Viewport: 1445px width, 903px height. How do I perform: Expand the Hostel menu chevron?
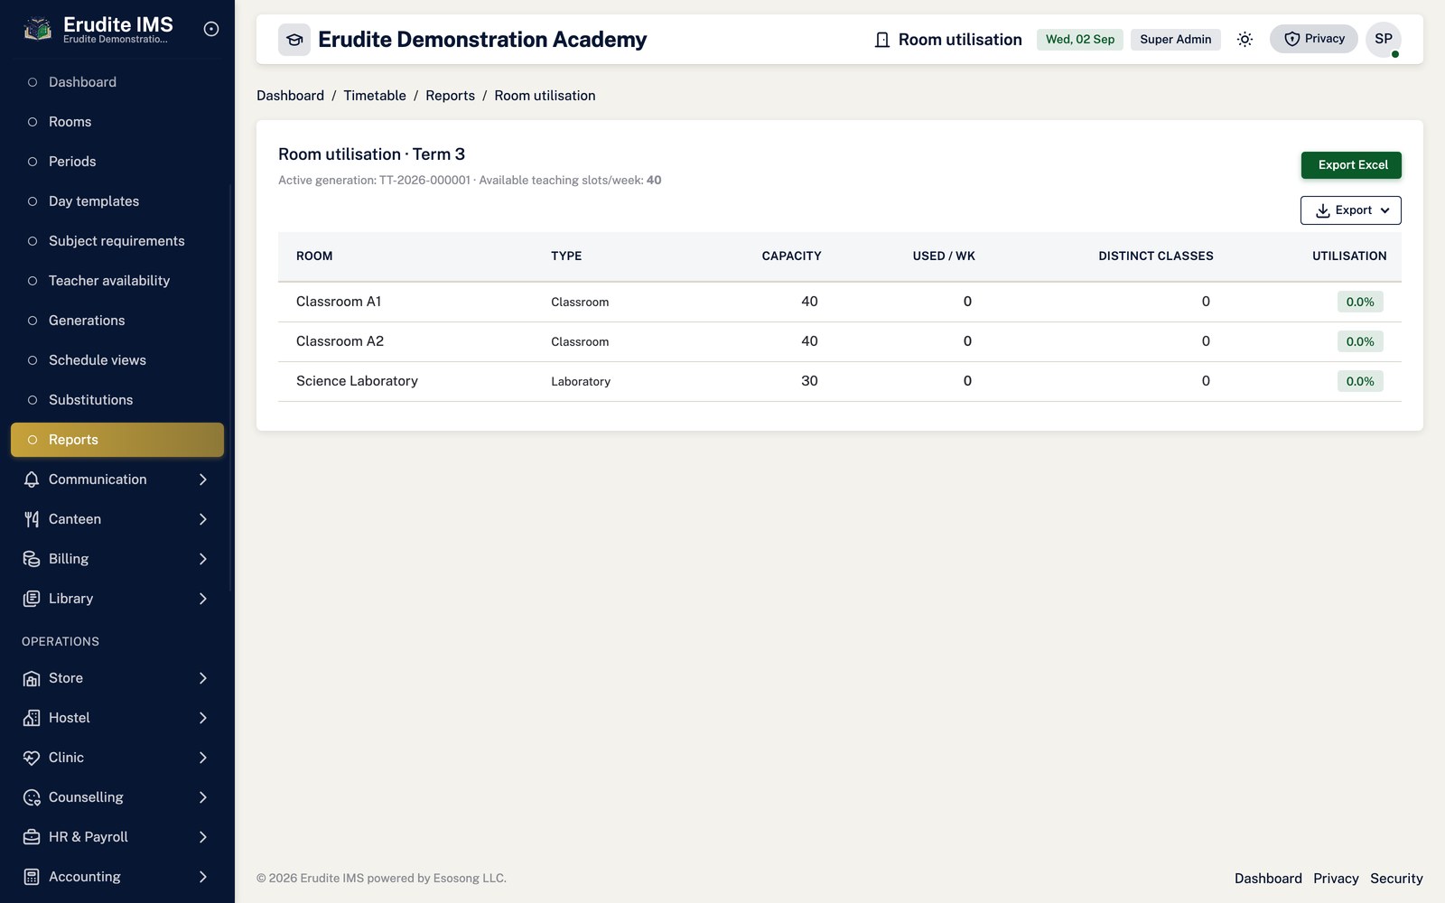[203, 718]
